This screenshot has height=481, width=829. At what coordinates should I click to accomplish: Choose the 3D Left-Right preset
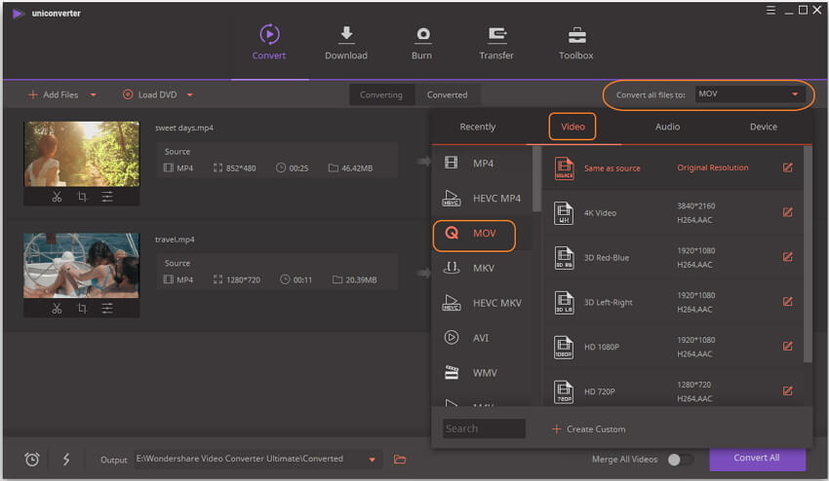pyautogui.click(x=673, y=302)
